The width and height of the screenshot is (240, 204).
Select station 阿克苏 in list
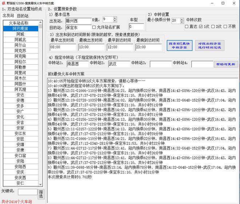(21, 51)
